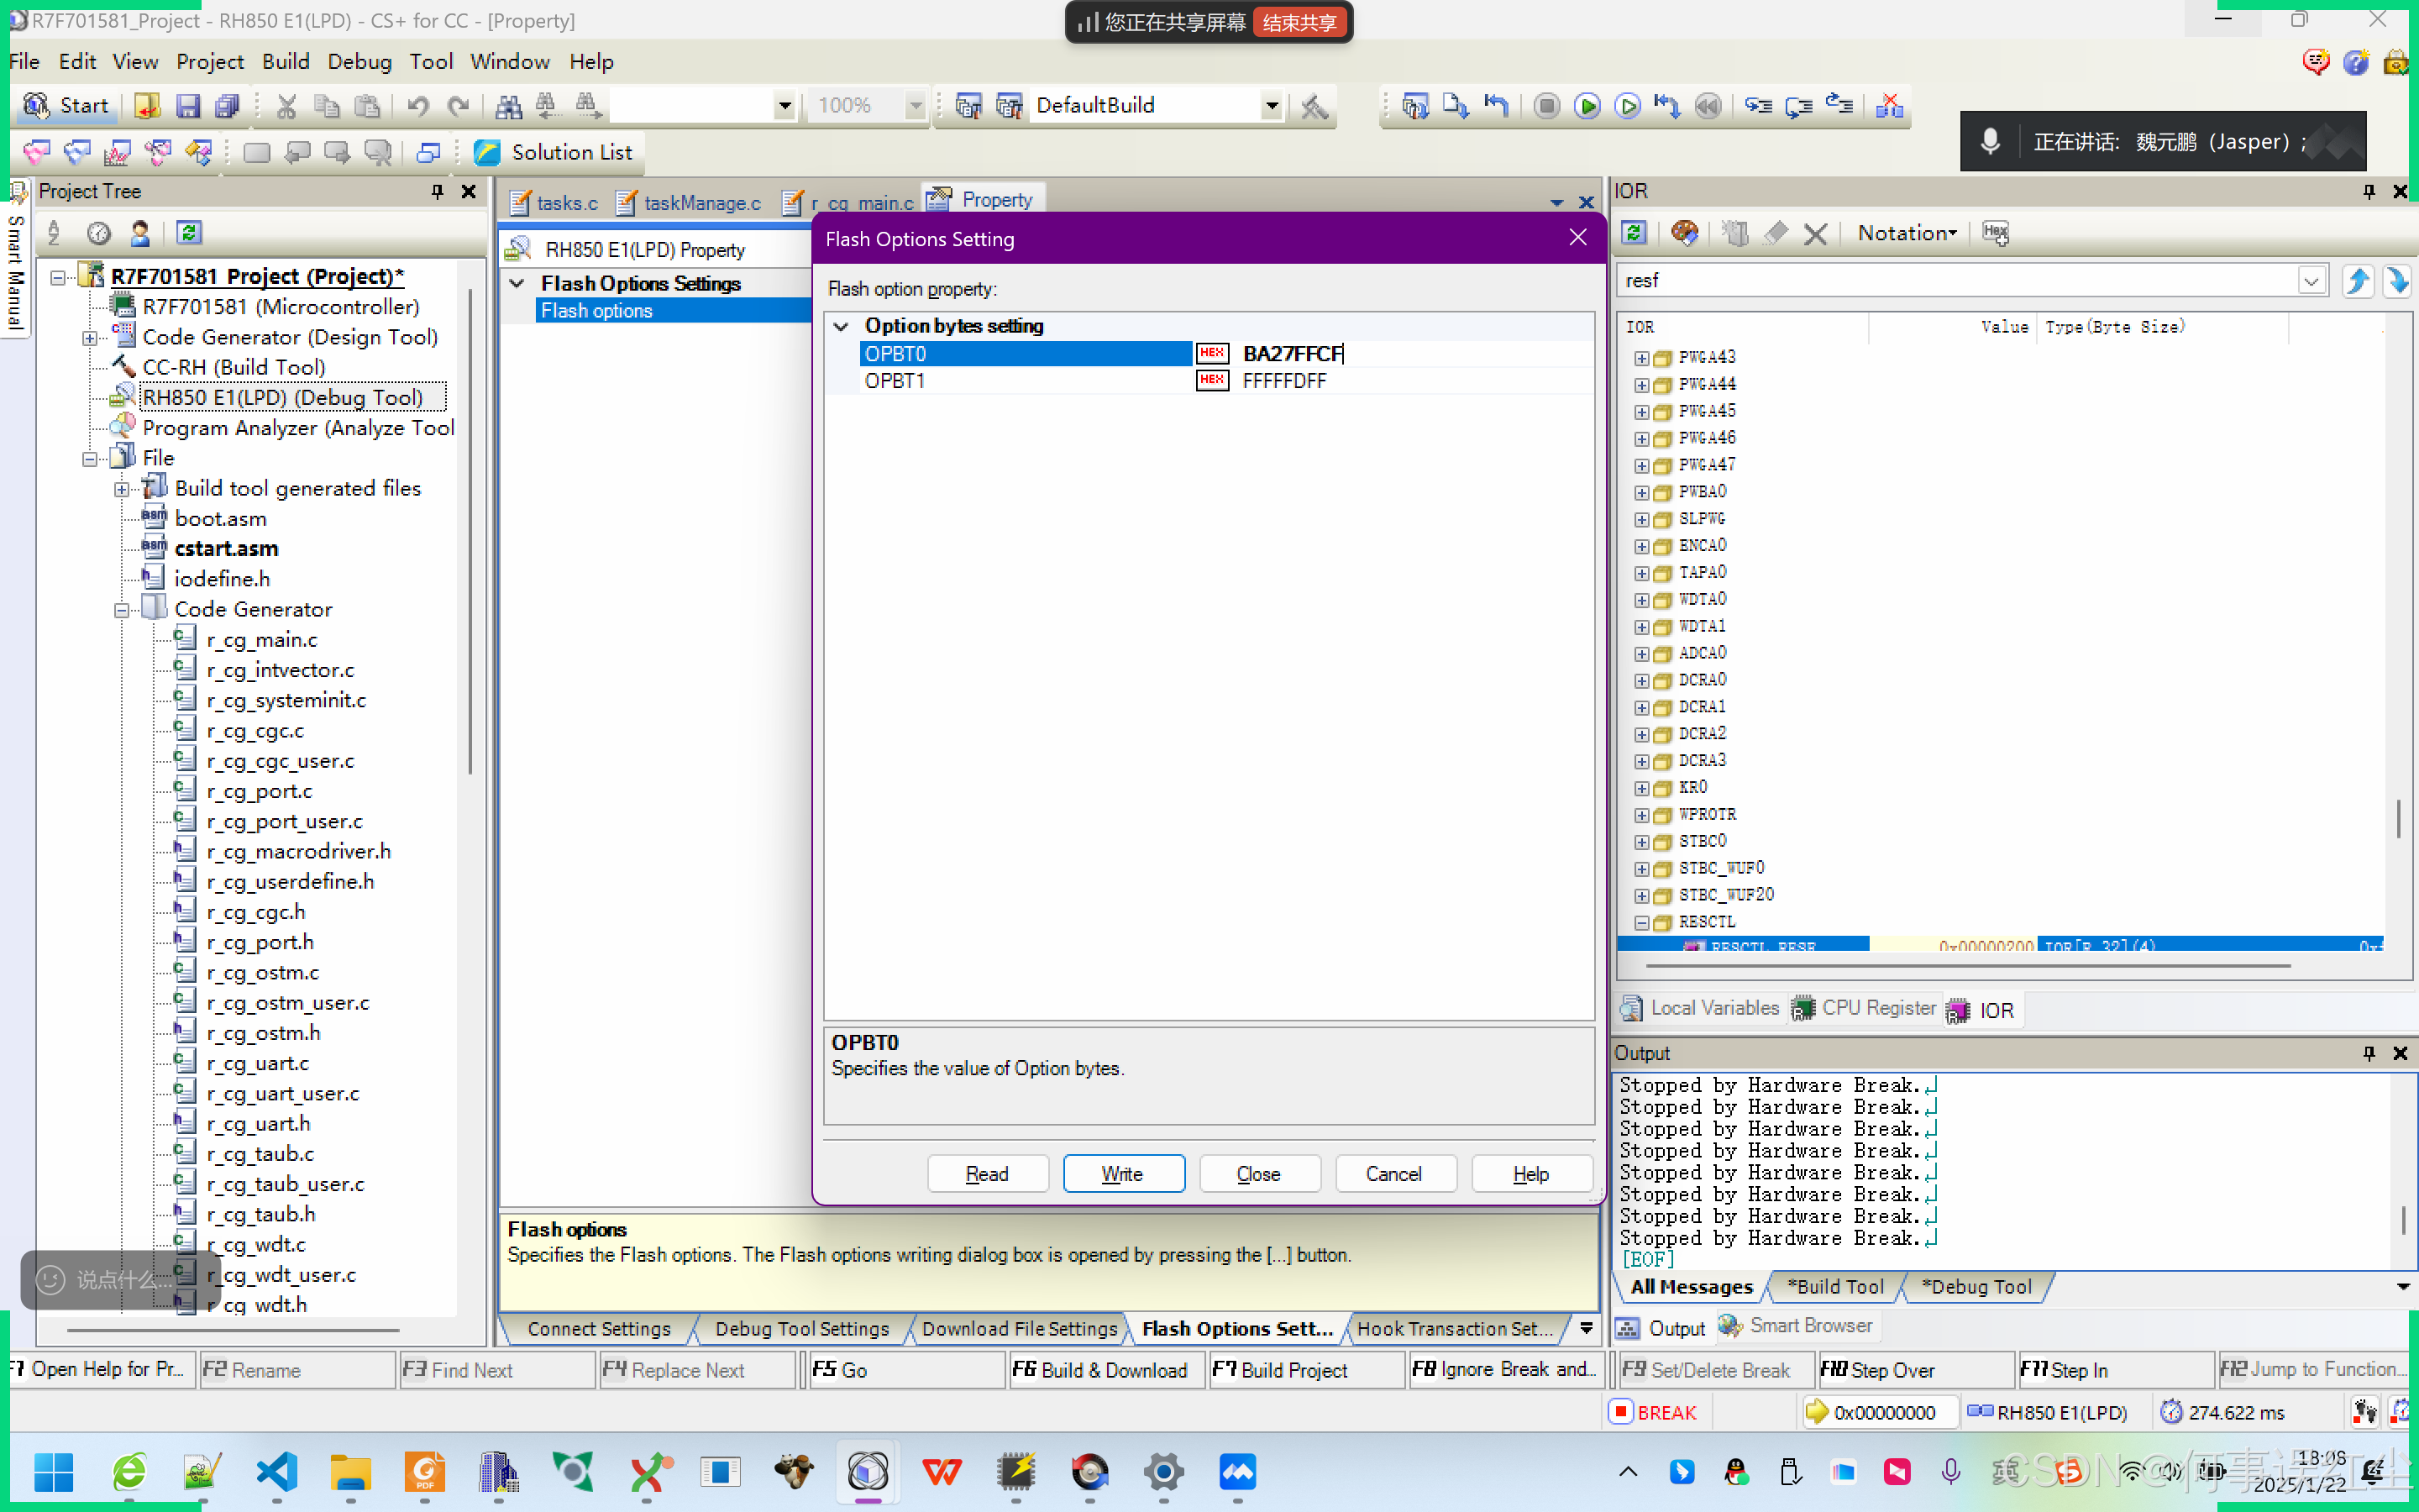Click the Save icon in toolbar

click(188, 106)
